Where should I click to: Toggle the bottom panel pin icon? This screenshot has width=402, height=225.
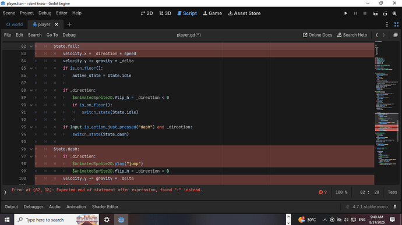(395, 207)
